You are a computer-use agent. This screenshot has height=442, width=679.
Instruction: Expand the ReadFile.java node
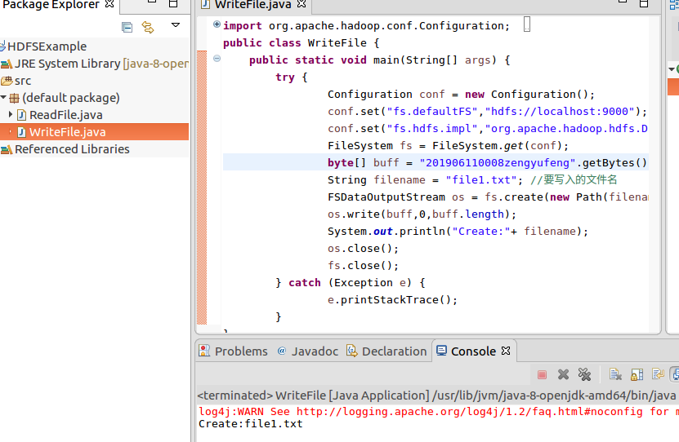tap(11, 114)
